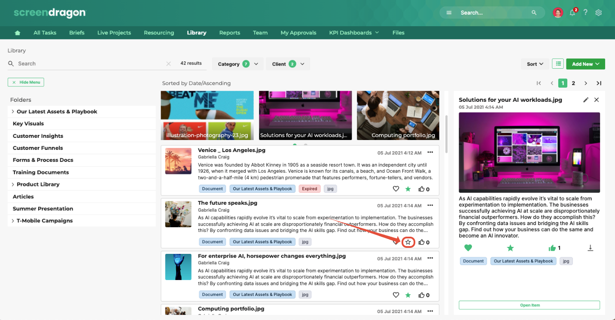
Task: Click the library Search input field
Action: pyautogui.click(x=90, y=64)
